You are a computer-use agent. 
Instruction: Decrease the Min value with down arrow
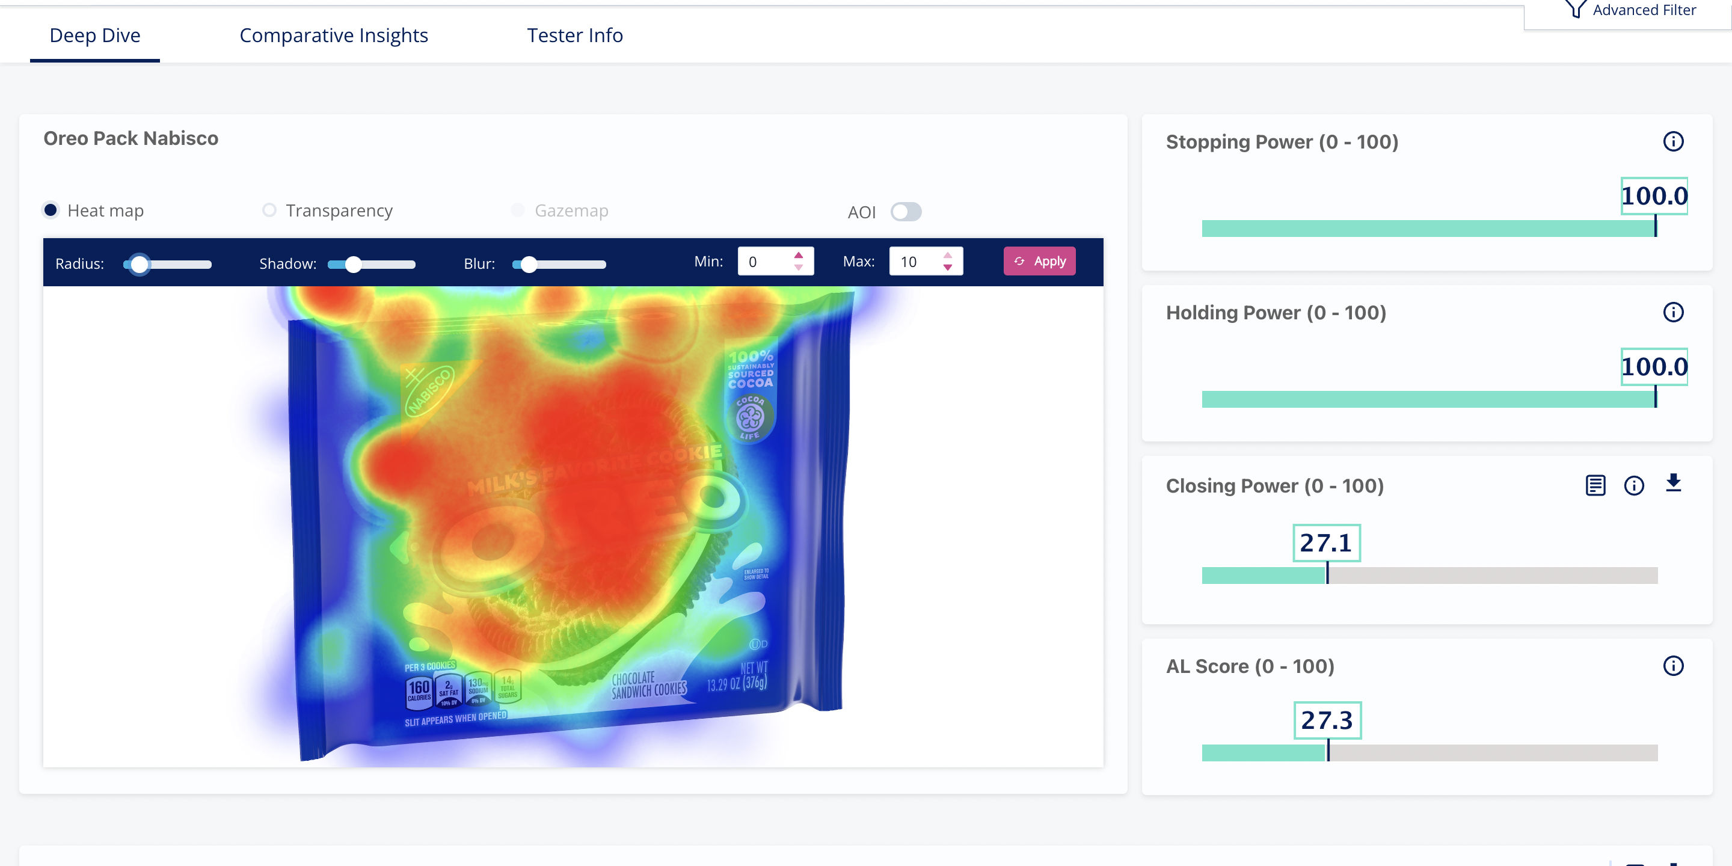click(x=798, y=268)
